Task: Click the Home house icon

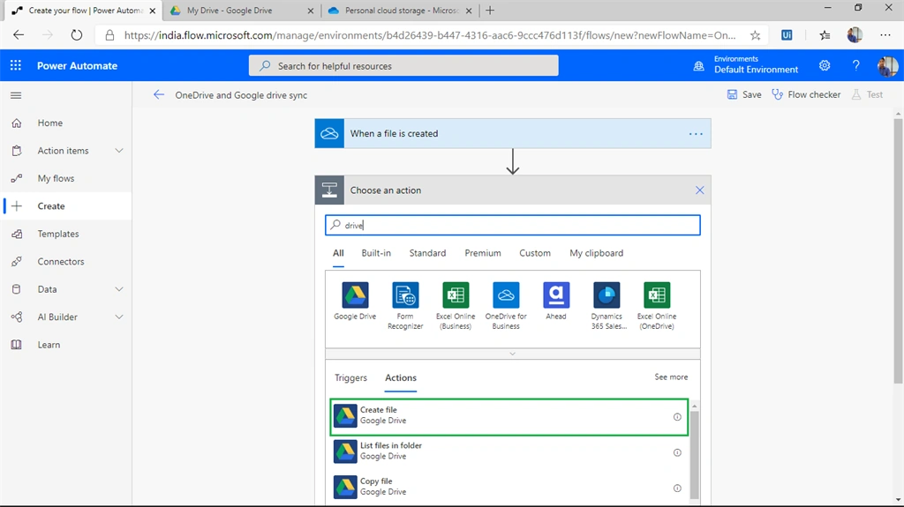Action: coord(17,123)
